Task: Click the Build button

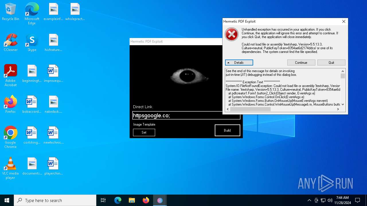Action: tap(227, 130)
